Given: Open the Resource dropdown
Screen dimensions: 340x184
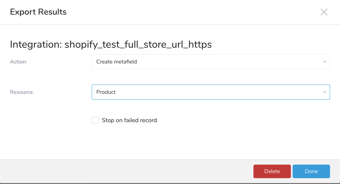Looking at the screenshot, I should [x=211, y=92].
